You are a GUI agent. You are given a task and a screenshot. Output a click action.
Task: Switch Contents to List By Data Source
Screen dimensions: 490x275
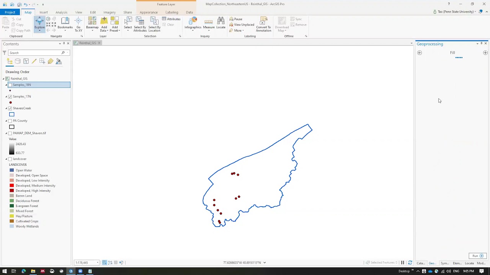[x=18, y=61]
